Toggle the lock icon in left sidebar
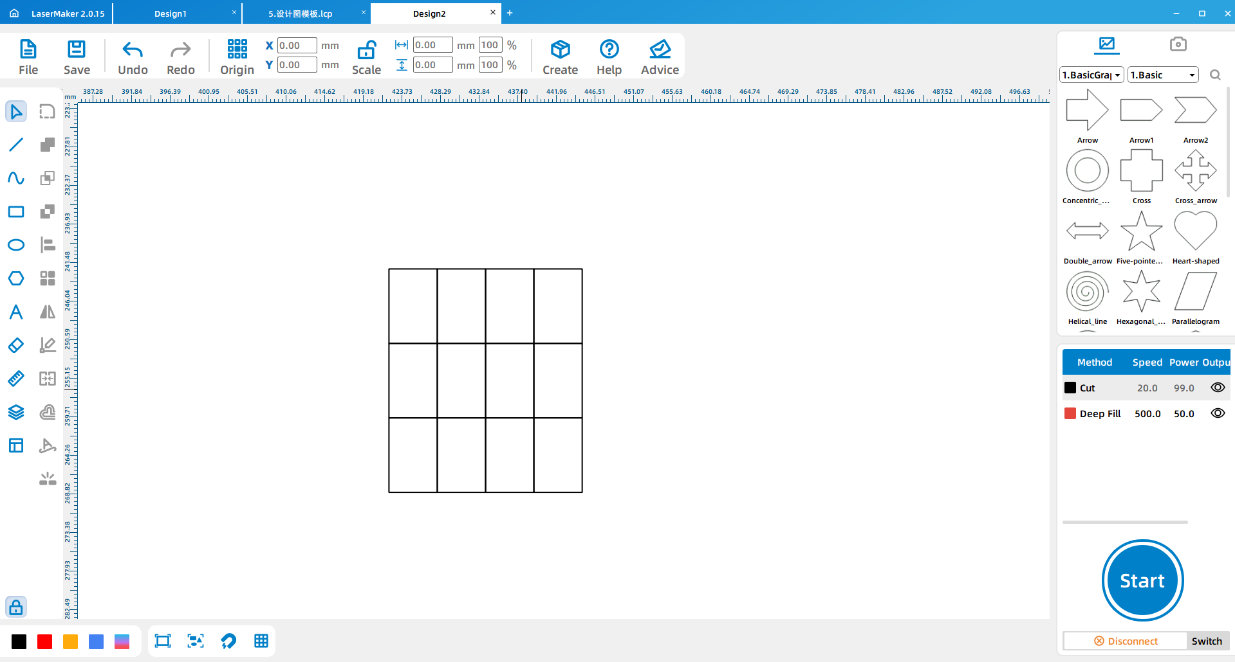 tap(16, 607)
